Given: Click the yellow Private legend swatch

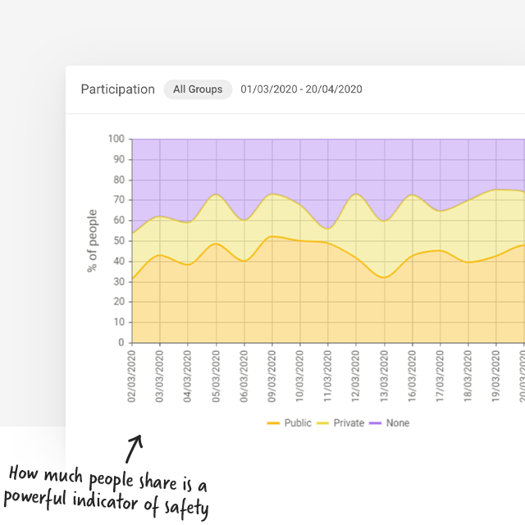Looking at the screenshot, I should coord(322,423).
